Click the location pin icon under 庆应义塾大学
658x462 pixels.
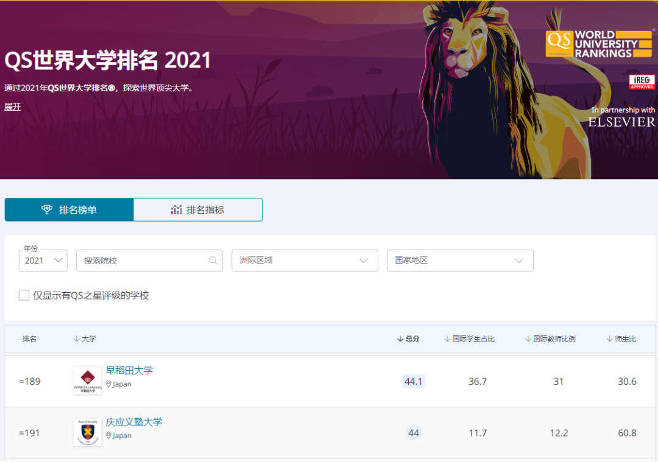(108, 436)
